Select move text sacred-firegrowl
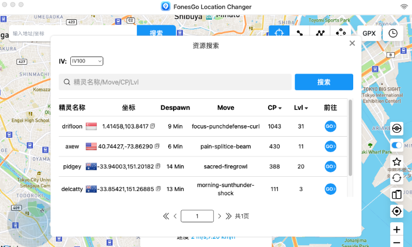 (x=226, y=166)
